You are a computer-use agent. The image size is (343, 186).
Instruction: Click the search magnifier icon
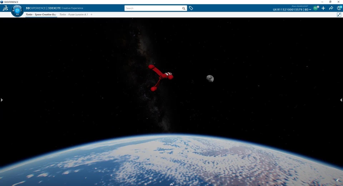click(184, 8)
